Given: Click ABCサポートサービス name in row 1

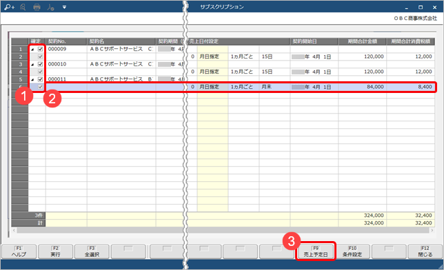Looking at the screenshot, I should (121, 49).
